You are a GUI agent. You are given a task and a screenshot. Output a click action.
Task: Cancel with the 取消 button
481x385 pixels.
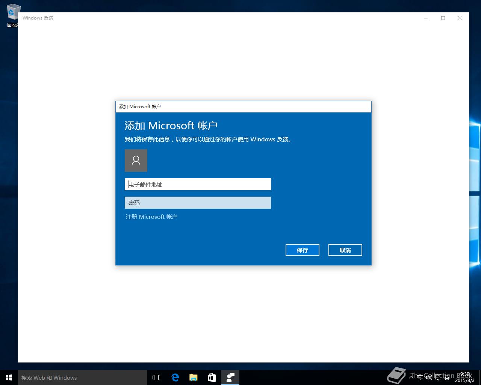click(345, 250)
